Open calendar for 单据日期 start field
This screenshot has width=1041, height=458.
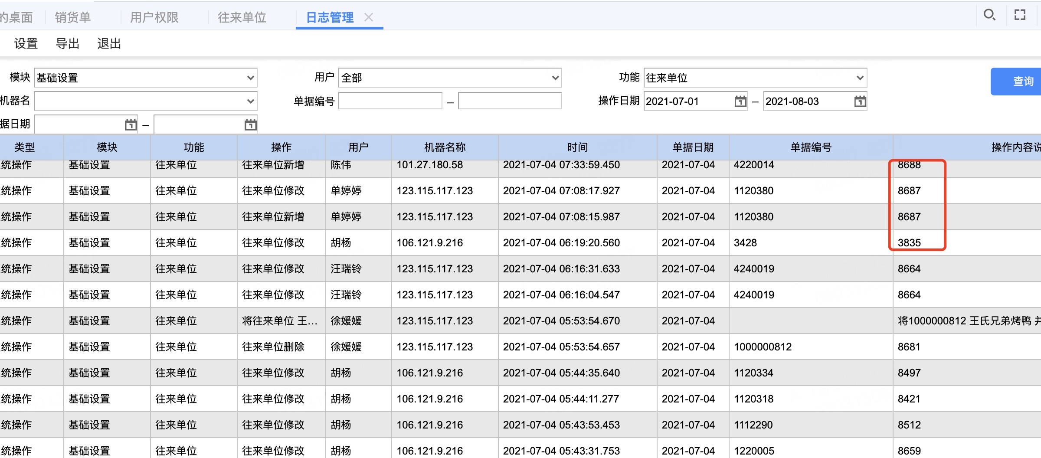[x=131, y=125]
